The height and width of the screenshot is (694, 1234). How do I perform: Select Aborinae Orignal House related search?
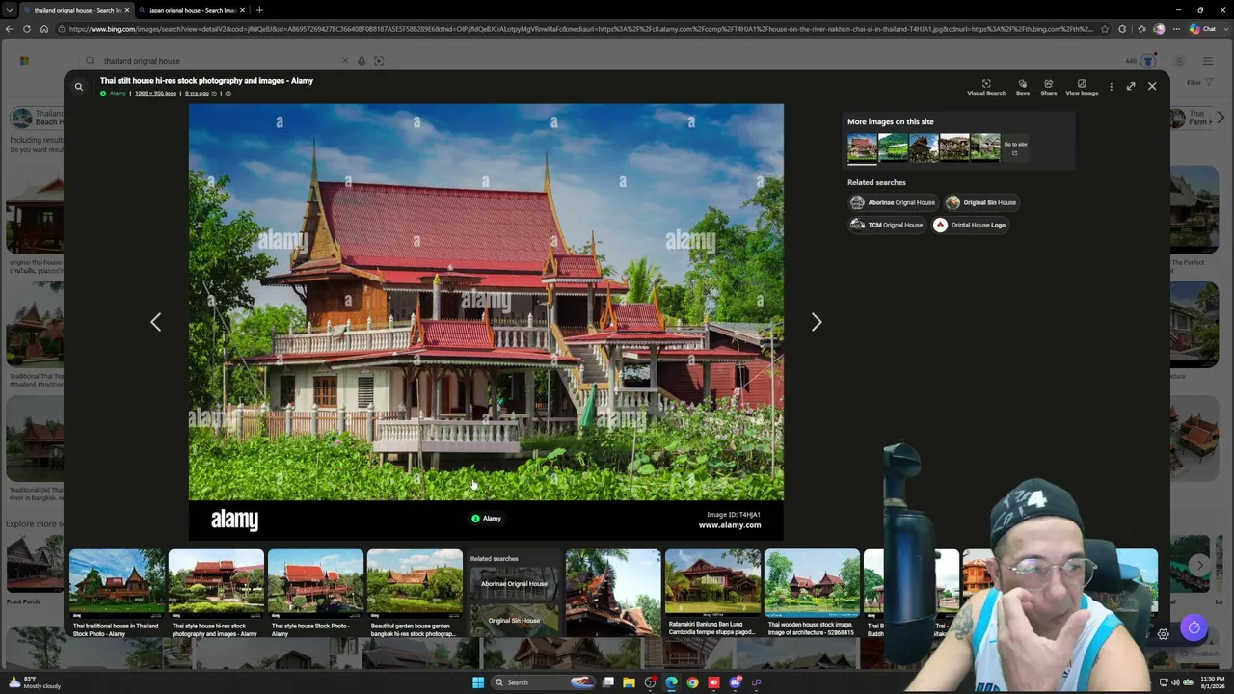(x=892, y=202)
